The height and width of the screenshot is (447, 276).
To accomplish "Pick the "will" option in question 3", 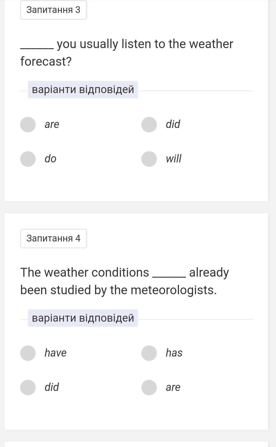I will point(149,159).
